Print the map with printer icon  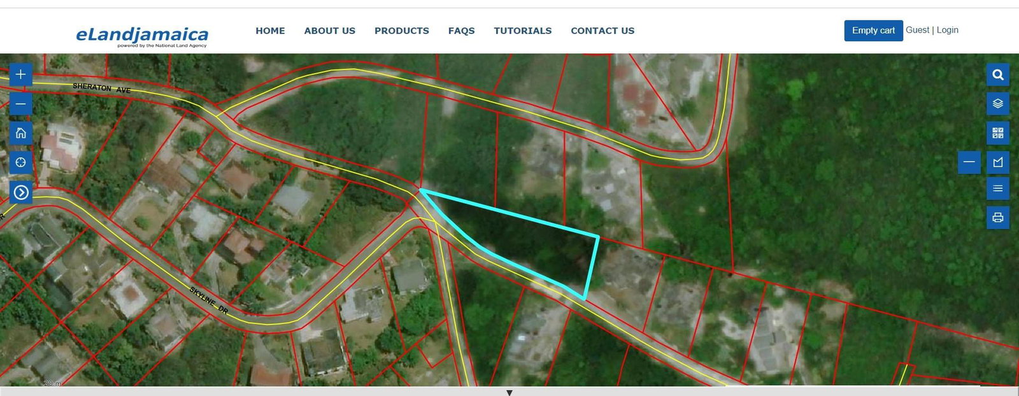coord(997,218)
